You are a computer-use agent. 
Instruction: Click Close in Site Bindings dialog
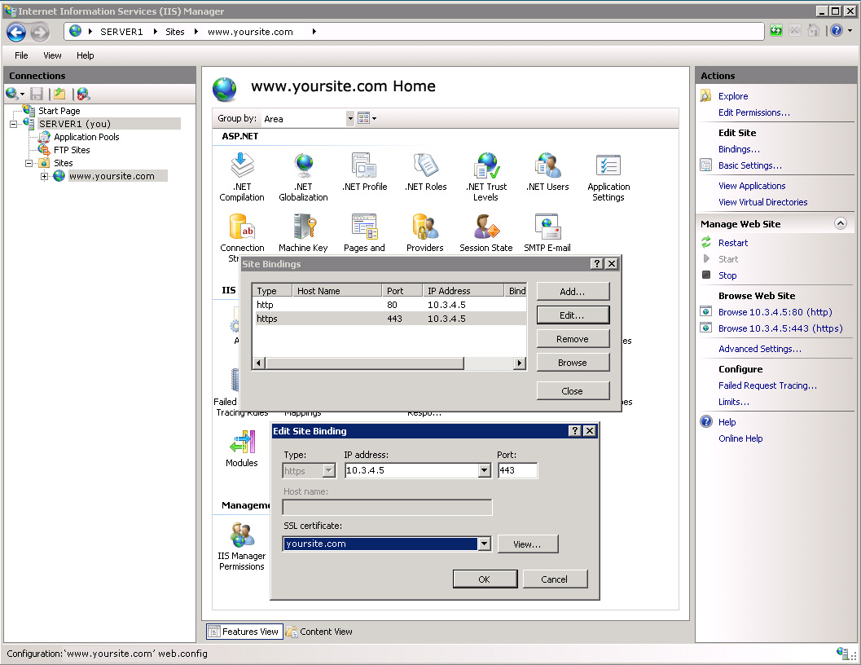click(573, 390)
